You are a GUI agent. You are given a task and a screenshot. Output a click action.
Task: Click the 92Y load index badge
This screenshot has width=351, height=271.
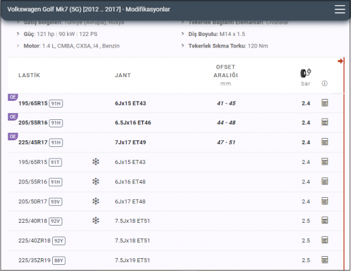59,241
